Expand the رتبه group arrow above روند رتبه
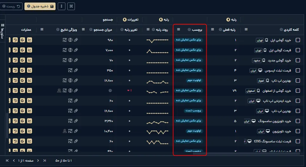This screenshot has width=306, height=167. 161,20
